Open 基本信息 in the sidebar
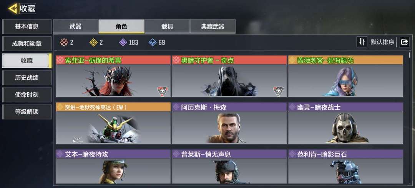The width and height of the screenshot is (415, 188). 27,27
